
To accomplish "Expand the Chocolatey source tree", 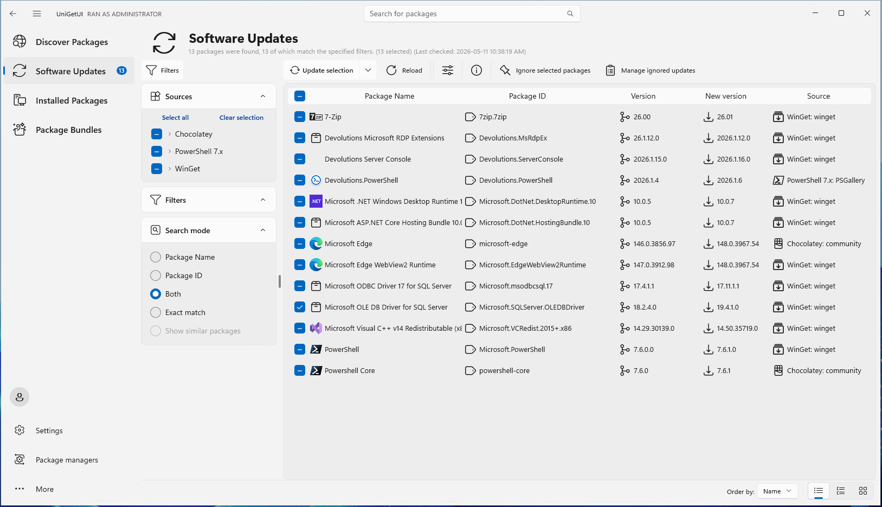I will [170, 134].
